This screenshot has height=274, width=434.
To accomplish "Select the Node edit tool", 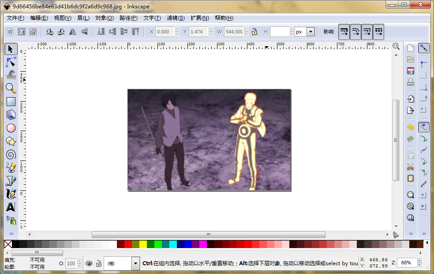I will [11, 62].
